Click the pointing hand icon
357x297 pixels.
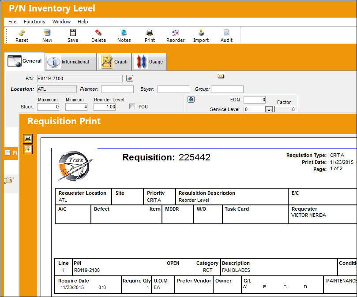(9, 180)
